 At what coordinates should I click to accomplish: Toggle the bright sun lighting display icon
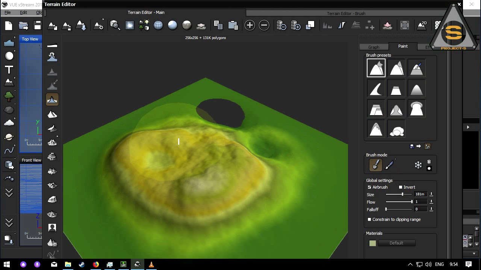[x=130, y=25]
